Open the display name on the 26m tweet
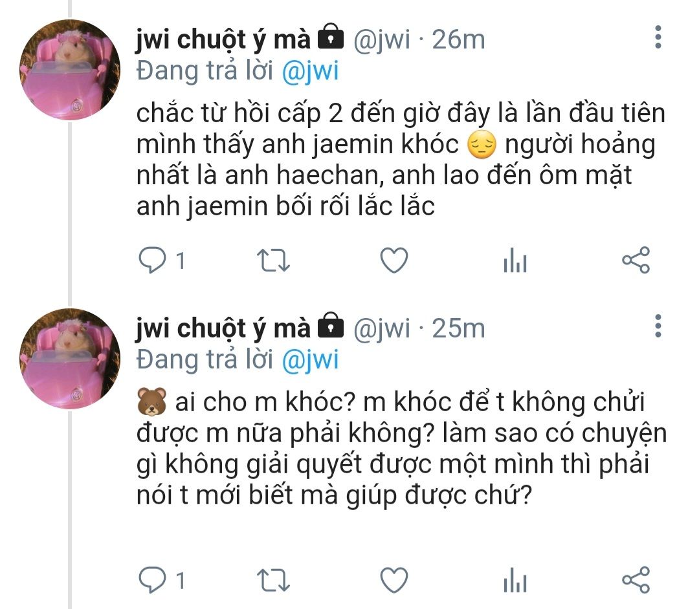Screen dimensions: 699x609 tap(223, 40)
